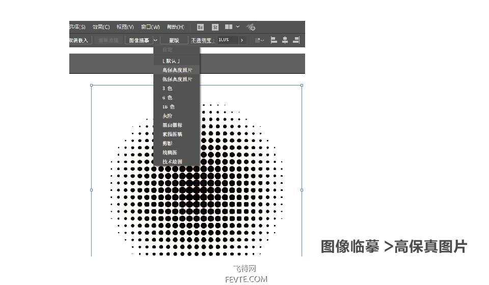Open Adobe Stock via the St icon
Viewport: 489px width, 285px height.
tap(215, 27)
